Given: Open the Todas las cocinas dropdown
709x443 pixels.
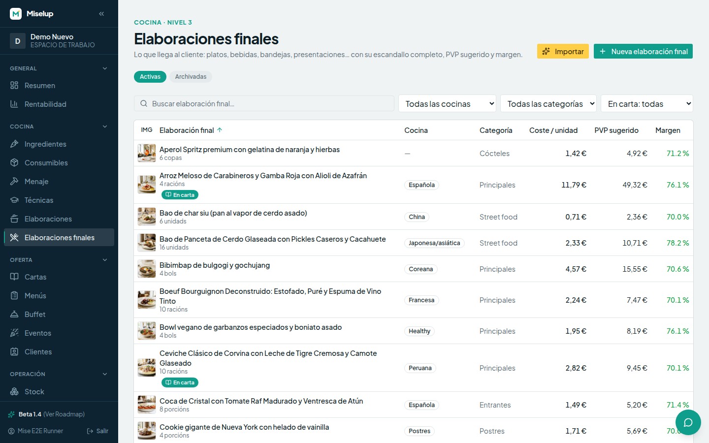Looking at the screenshot, I should pos(447,103).
